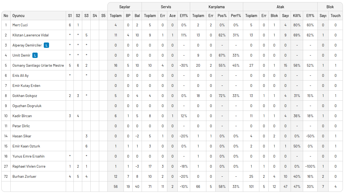345x195 pixels.
Task: Click the Pos% column header
Action: coord(222,16)
